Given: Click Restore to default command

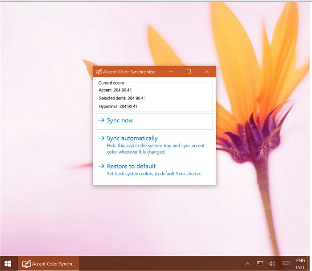Looking at the screenshot, I should [x=154, y=170].
